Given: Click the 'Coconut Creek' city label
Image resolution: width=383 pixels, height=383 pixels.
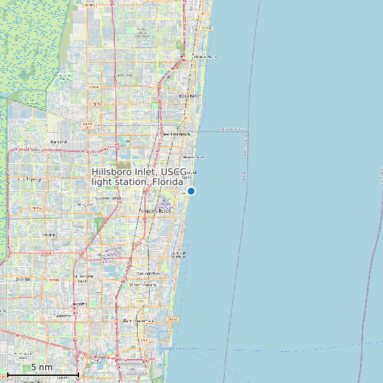Looking at the screenshot, I should 108,198.
